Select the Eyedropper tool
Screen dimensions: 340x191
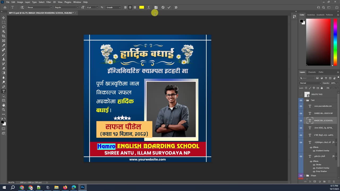point(3,45)
